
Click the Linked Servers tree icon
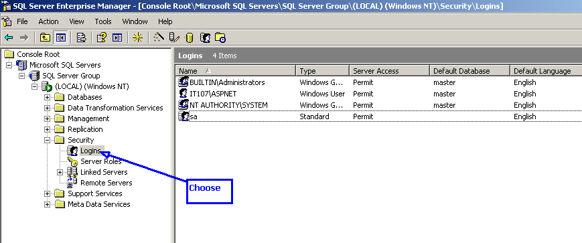coord(72,172)
